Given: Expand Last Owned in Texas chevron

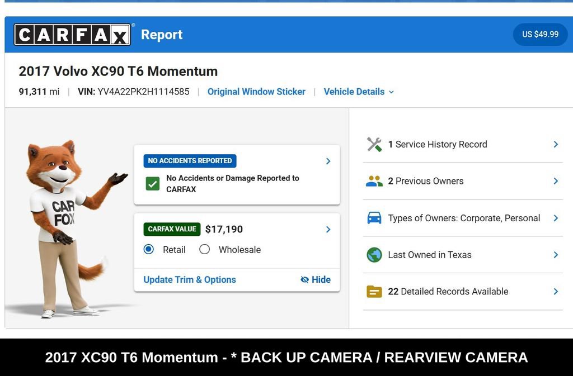Looking at the screenshot, I should [556, 255].
